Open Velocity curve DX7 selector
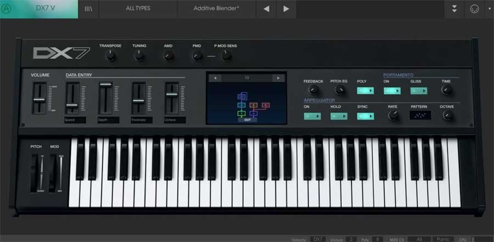Screen dimensions: 494x242 318,239
